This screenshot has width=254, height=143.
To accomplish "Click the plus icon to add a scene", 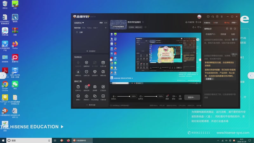I will (106, 28).
